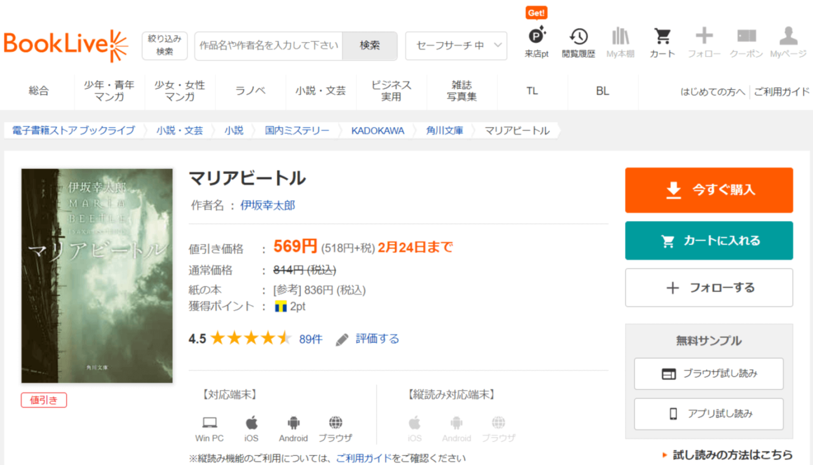Click the 2月24日まで deadline text
The width and height of the screenshot is (813, 465).
click(415, 248)
